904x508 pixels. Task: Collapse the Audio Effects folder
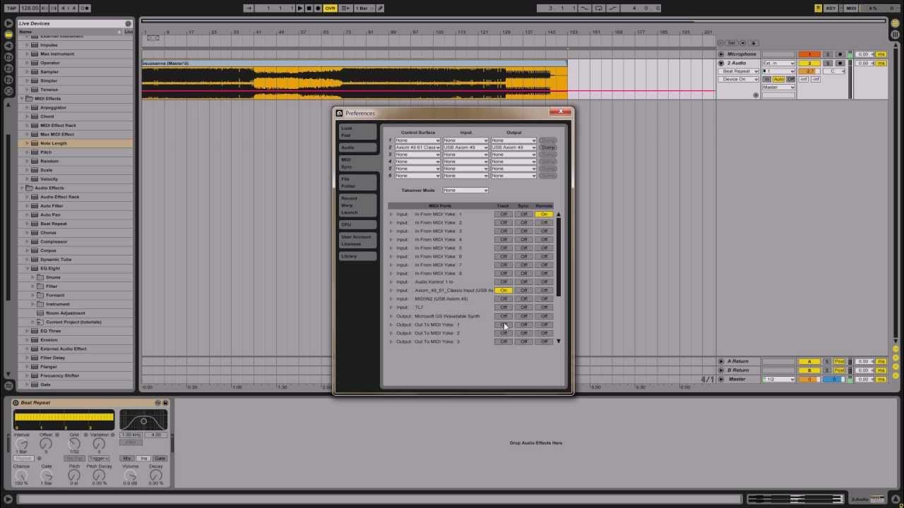(22, 188)
